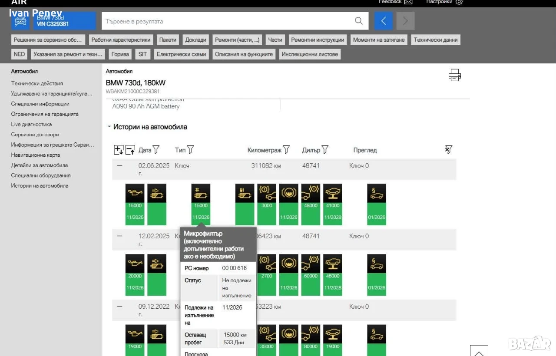Click the NED button
Image resolution: width=556 pixels, height=356 pixels.
(19, 54)
